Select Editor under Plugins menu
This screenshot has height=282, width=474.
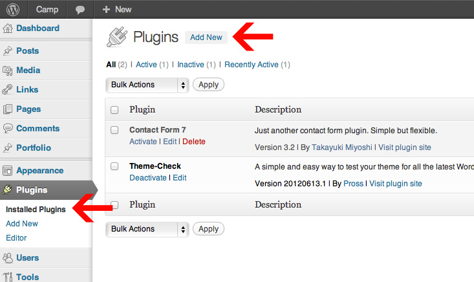pos(16,238)
